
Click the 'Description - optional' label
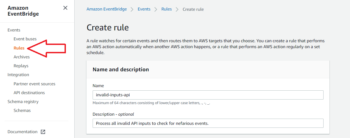click(113, 114)
